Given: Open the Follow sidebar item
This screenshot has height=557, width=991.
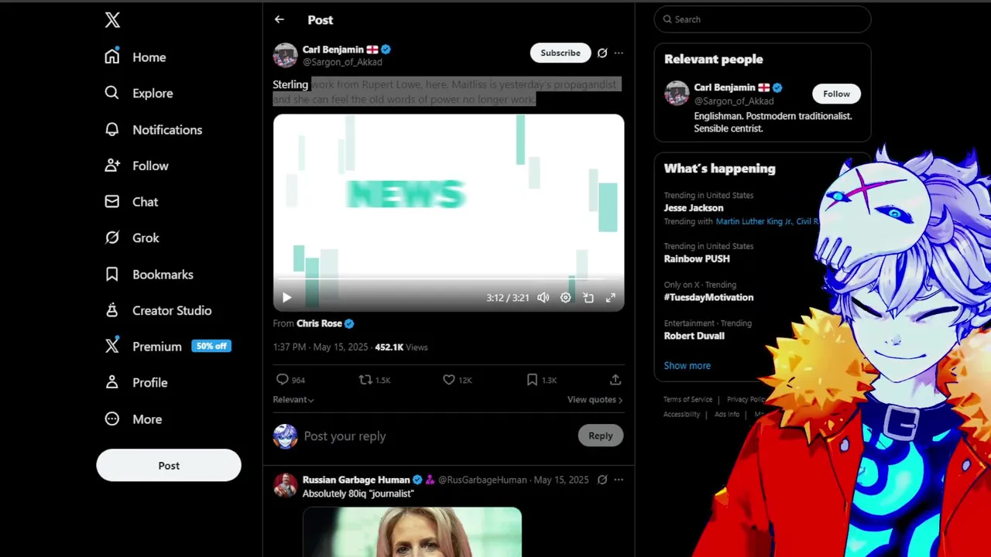Looking at the screenshot, I should [x=136, y=166].
